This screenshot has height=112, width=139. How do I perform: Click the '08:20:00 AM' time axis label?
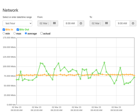(x=56, y=110)
